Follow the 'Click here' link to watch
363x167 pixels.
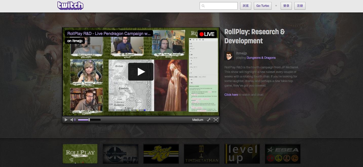coord(231,95)
